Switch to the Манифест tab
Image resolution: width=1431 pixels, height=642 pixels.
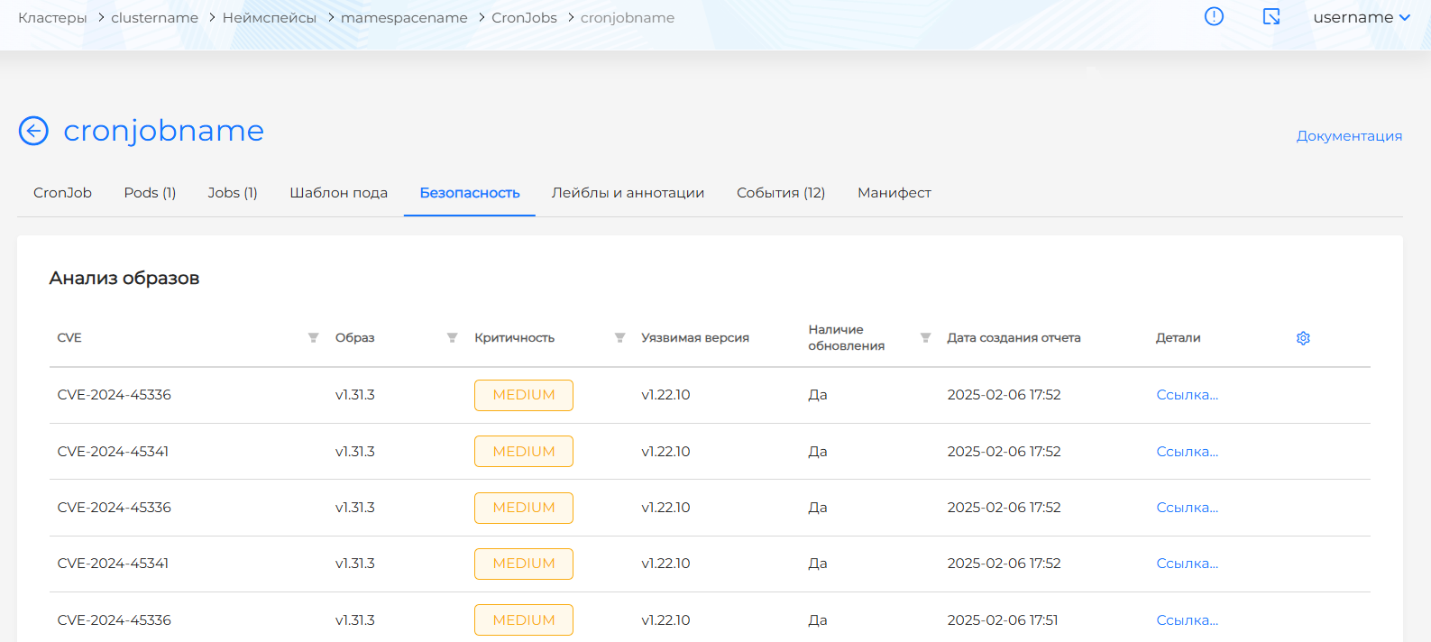[x=894, y=193]
